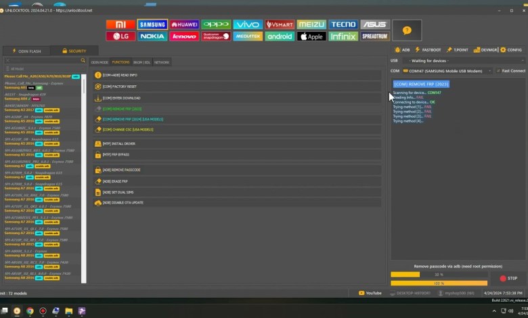
Task: Open the COM port COM147 dropdown
Action: click(x=447, y=71)
